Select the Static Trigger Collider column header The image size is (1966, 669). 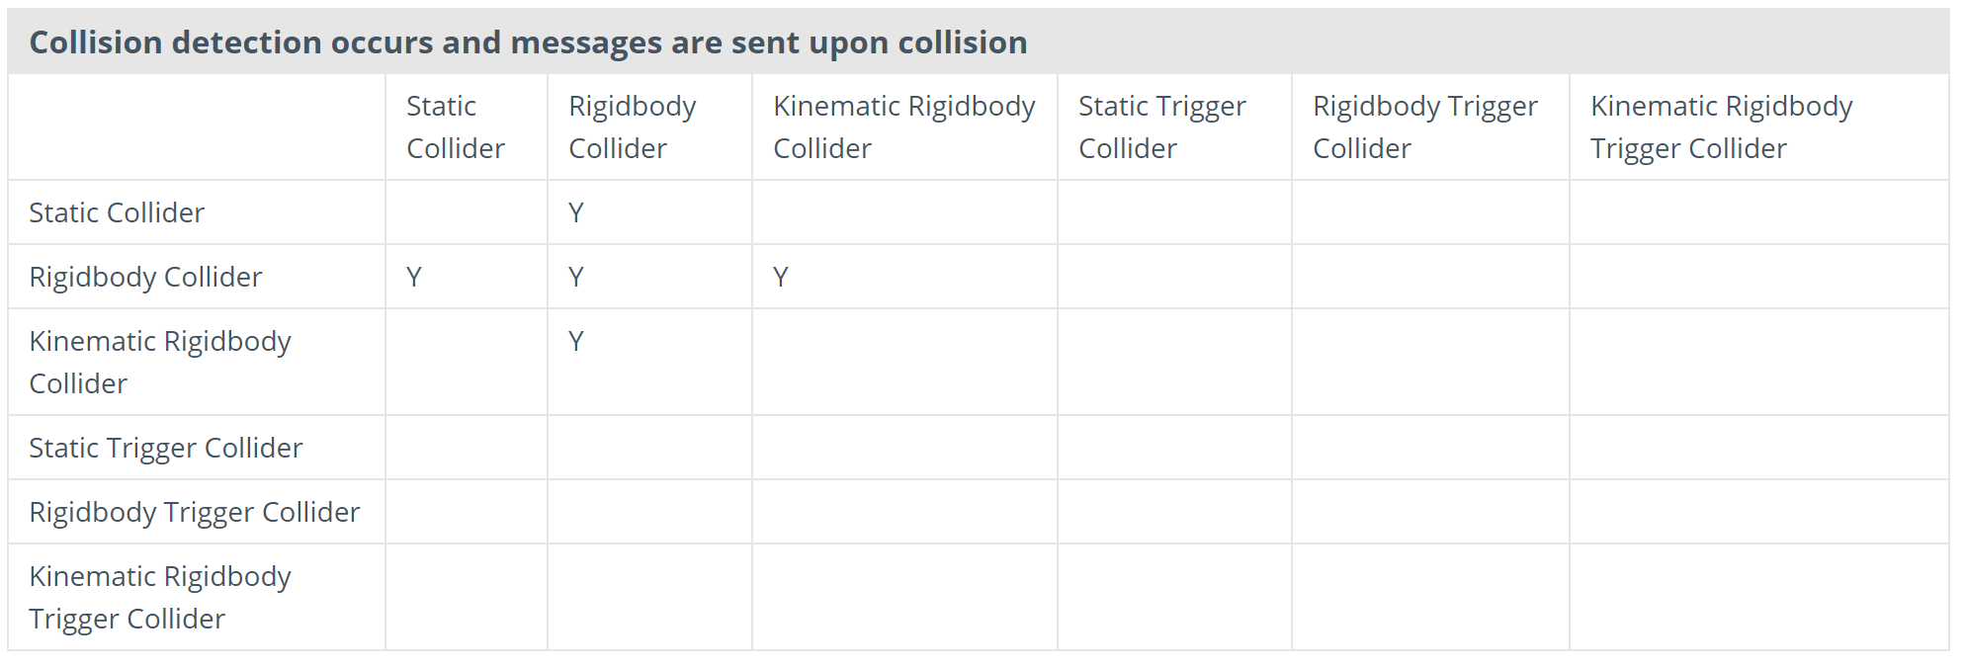coord(1161,126)
